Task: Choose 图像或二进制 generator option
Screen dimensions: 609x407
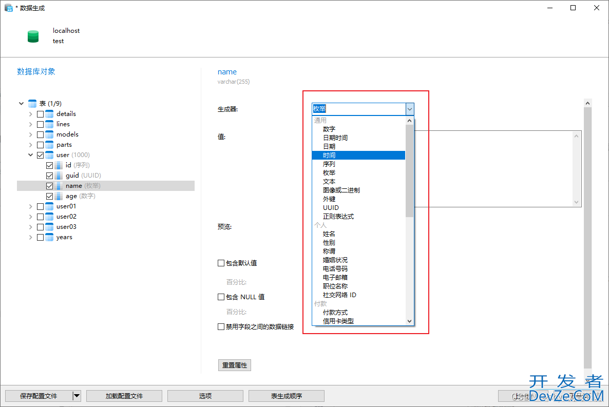Action: click(341, 190)
